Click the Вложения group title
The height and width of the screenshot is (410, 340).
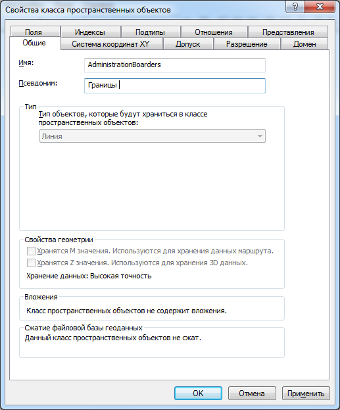41,297
